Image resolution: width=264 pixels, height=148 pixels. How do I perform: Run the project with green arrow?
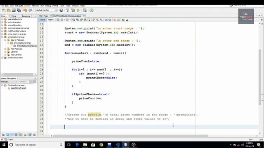point(78,10)
